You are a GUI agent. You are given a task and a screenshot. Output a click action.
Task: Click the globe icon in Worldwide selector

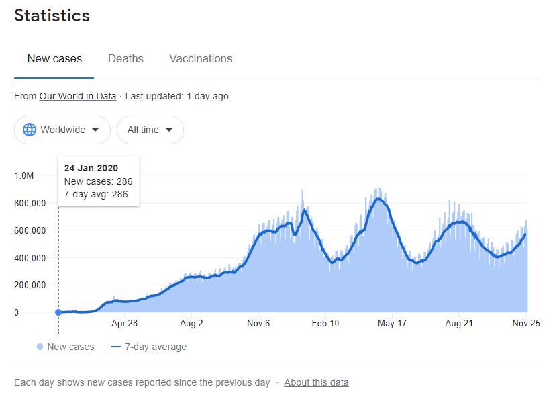30,130
